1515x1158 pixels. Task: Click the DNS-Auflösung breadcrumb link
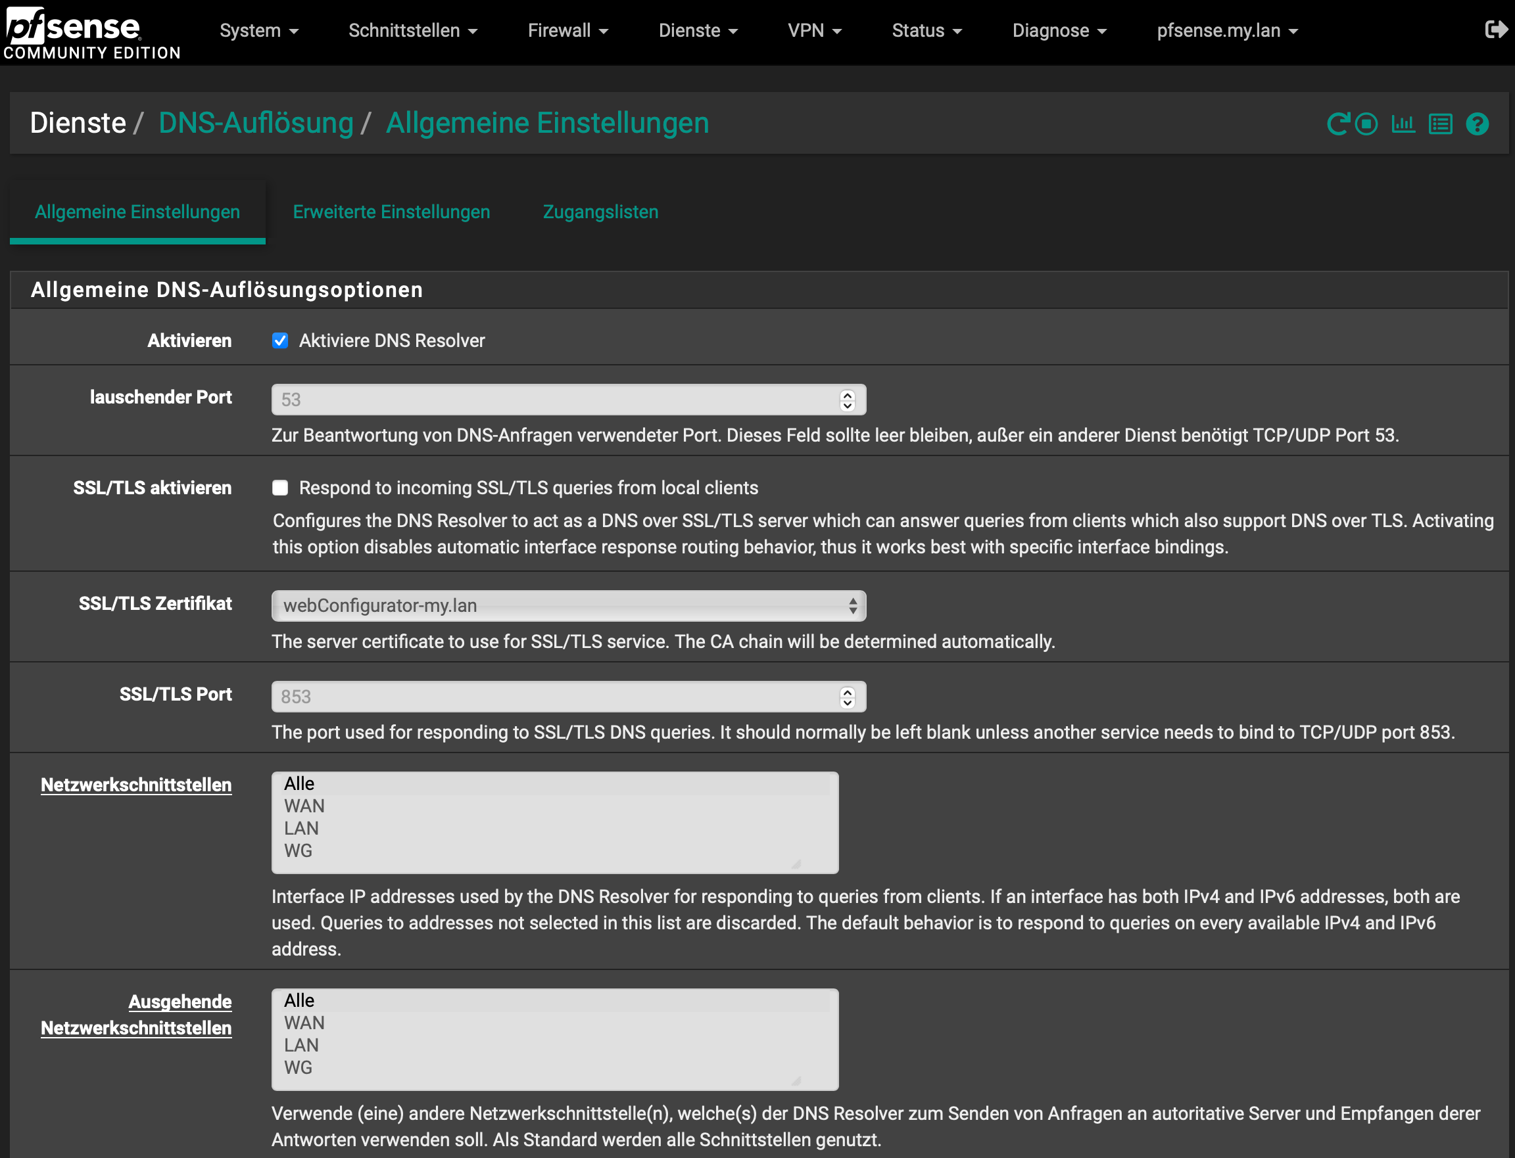point(256,124)
